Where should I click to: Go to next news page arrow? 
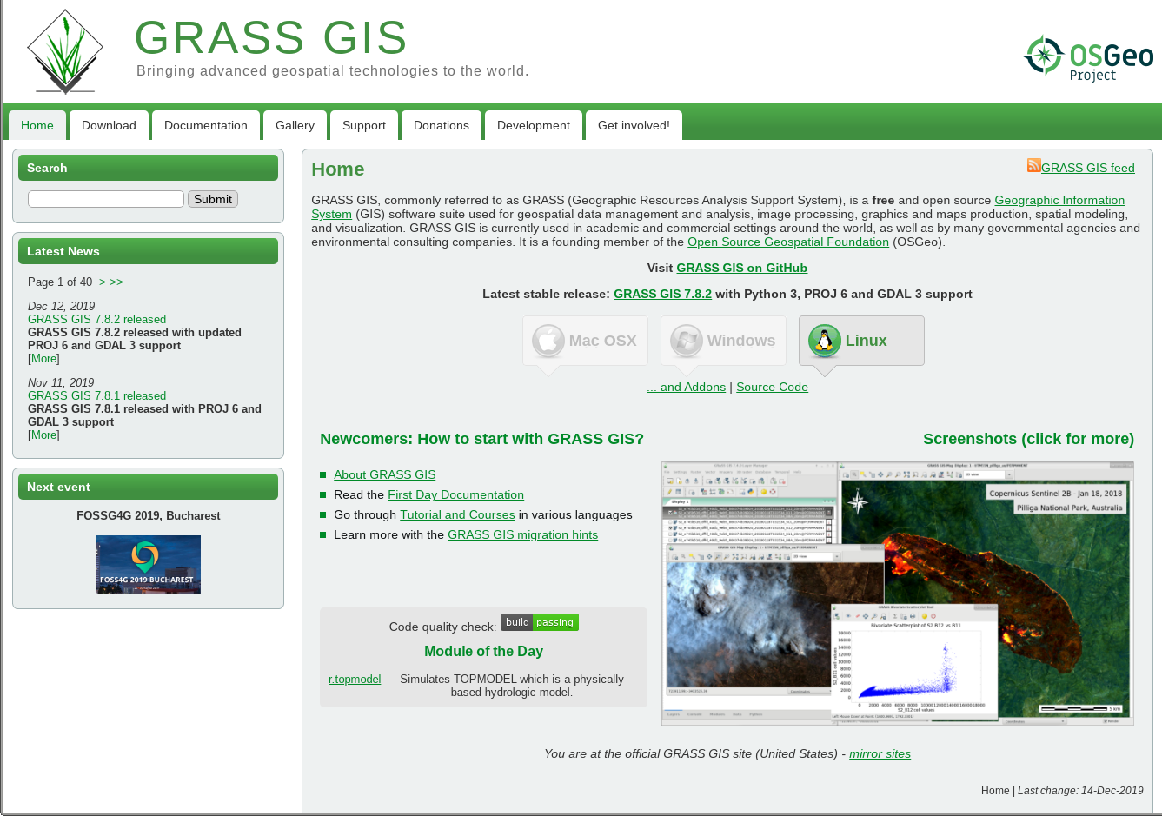(x=103, y=282)
